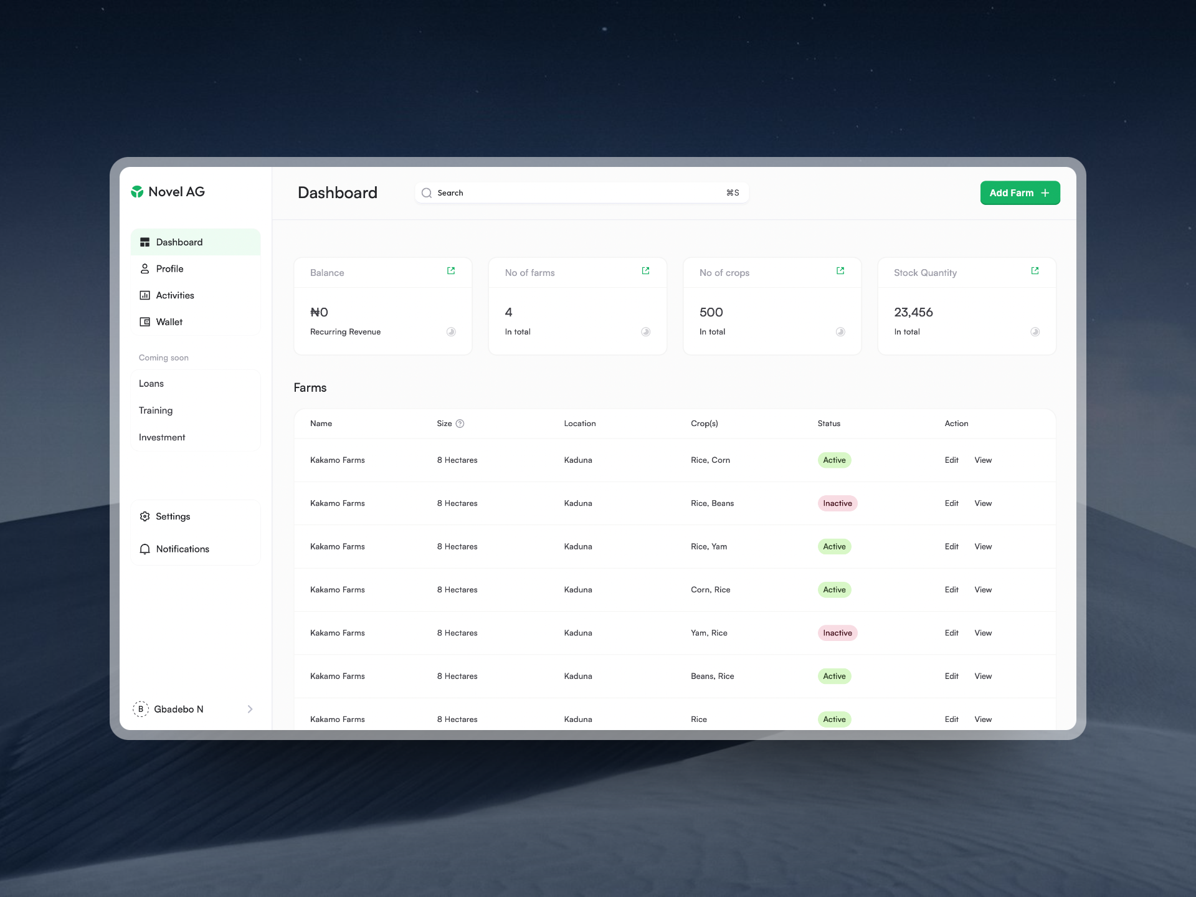Image resolution: width=1196 pixels, height=897 pixels.
Task: Click the Size column help icon
Action: pos(460,424)
